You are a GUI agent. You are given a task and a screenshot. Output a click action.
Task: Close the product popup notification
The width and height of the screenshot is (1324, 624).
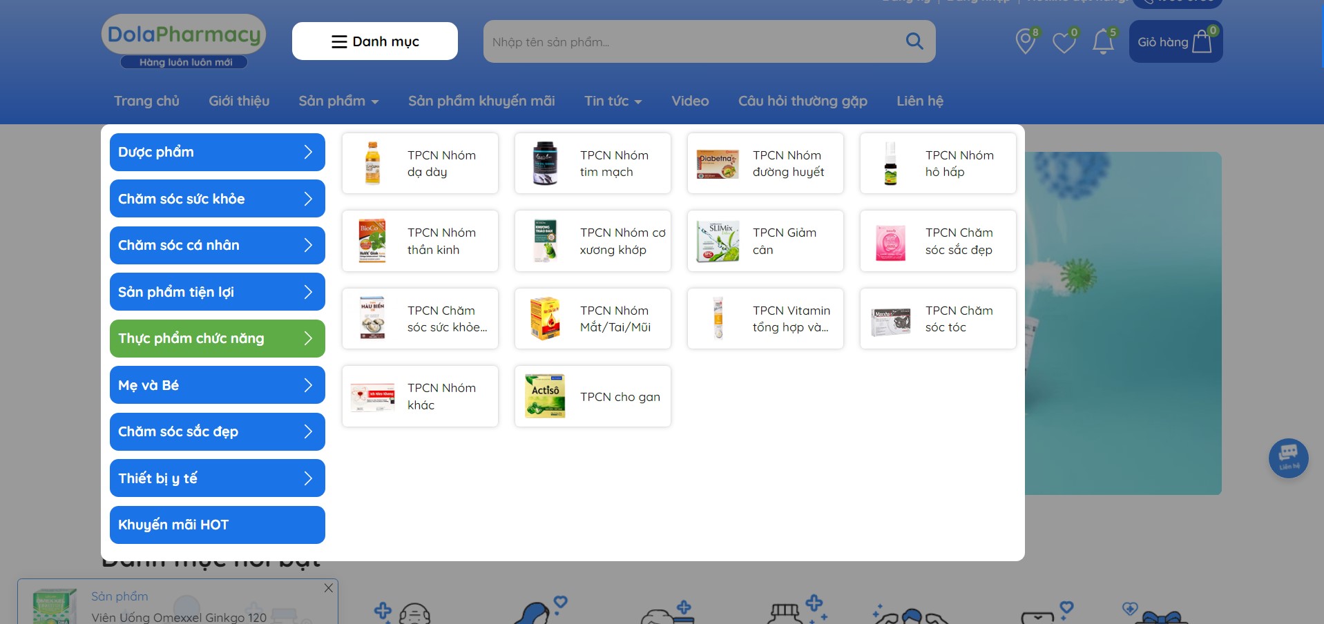[329, 588]
